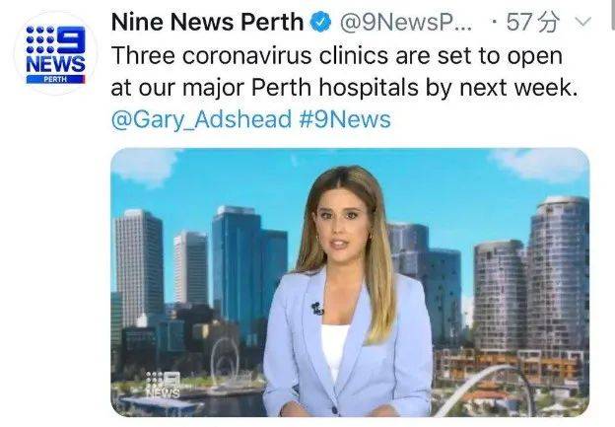
Task: Click the PERTH label in the avatar logo
Action: click(55, 79)
